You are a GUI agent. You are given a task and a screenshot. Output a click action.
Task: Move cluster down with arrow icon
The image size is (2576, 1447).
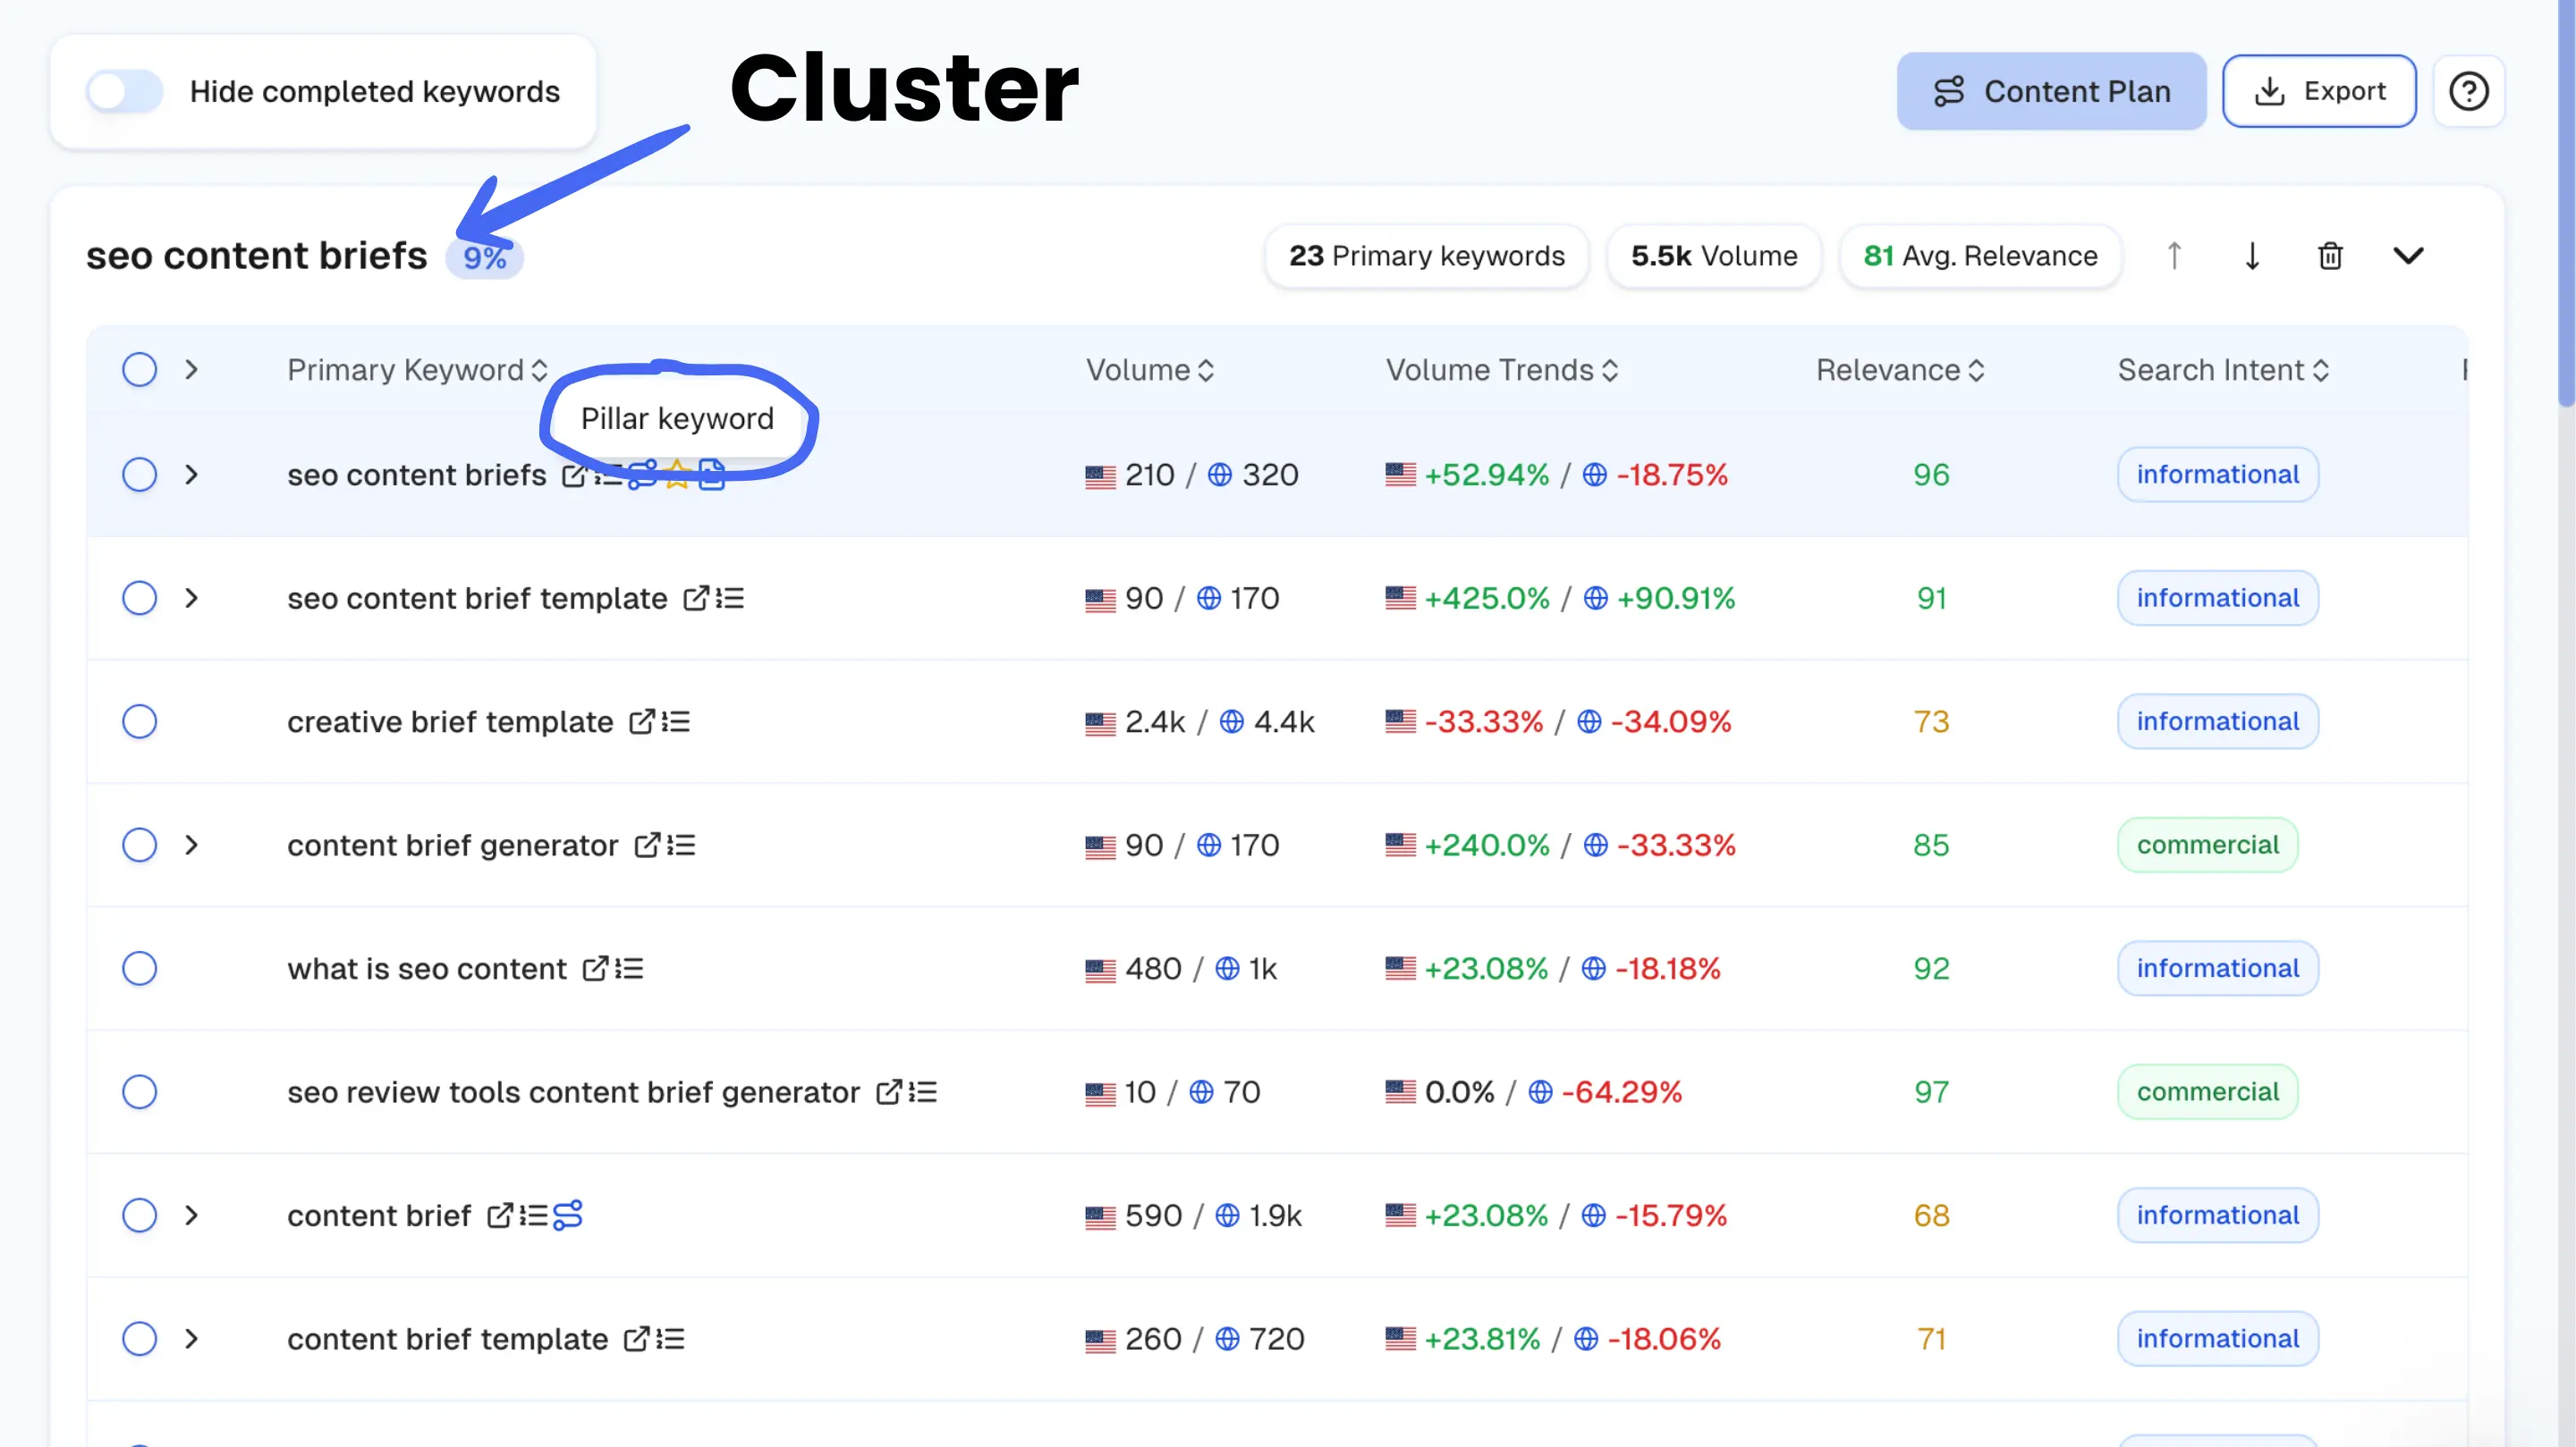(2252, 256)
